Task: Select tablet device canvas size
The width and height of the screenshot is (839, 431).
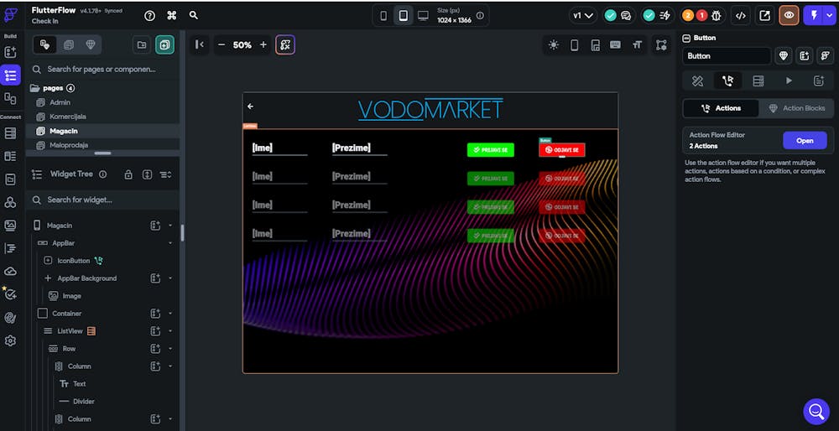Action: coord(404,15)
